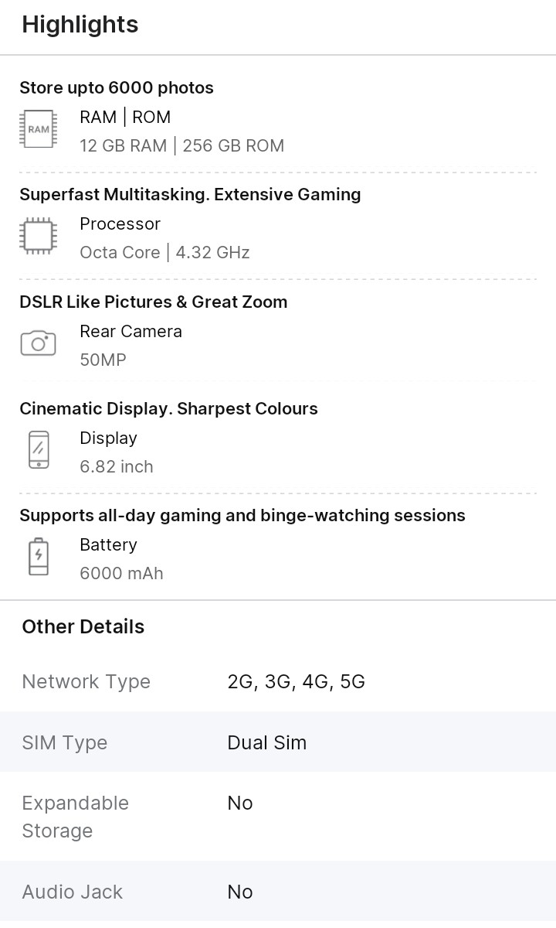556x928 pixels.
Task: Click the Audio Jack row label
Action: 73,892
